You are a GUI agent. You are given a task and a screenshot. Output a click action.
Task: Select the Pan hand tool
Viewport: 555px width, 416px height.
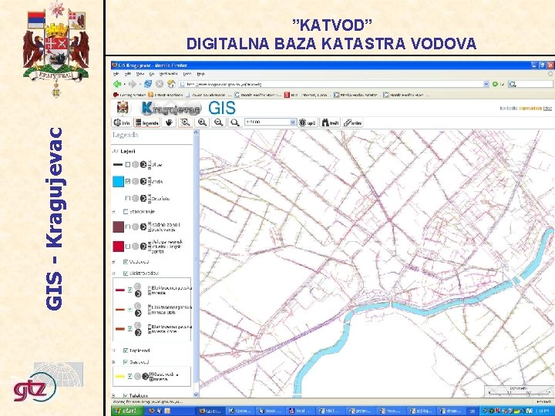(169, 122)
